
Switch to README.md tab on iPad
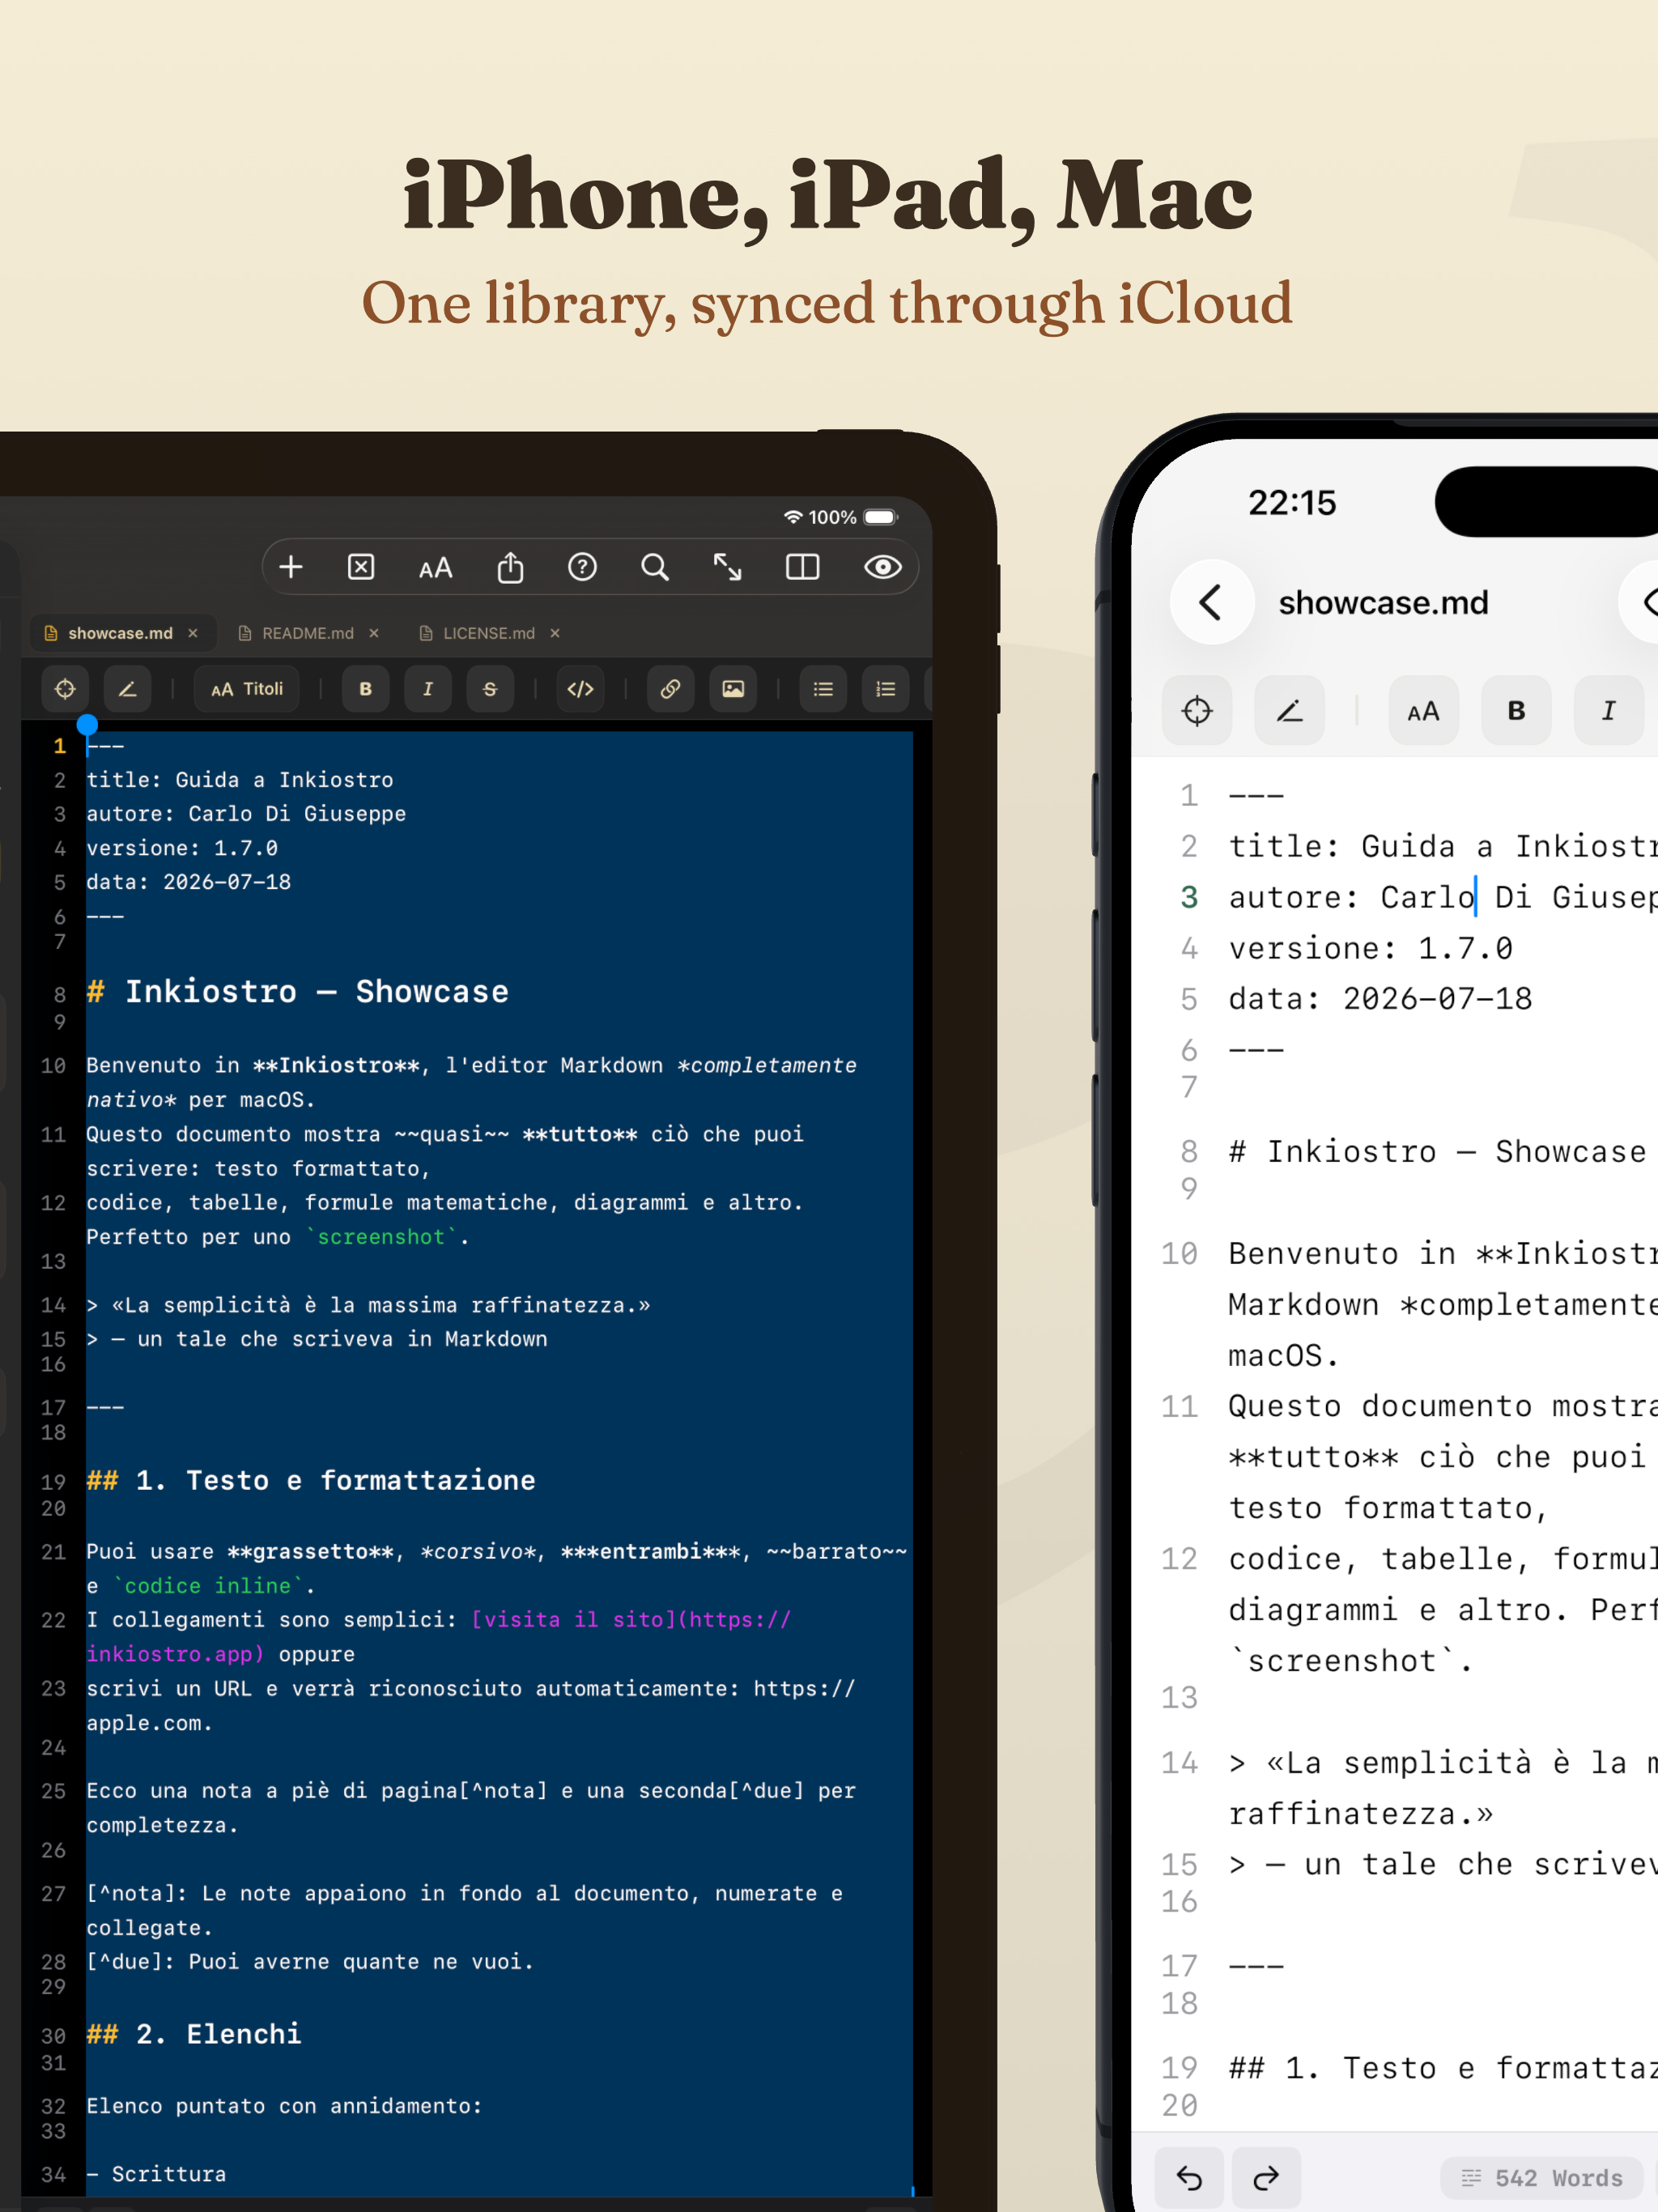(307, 633)
